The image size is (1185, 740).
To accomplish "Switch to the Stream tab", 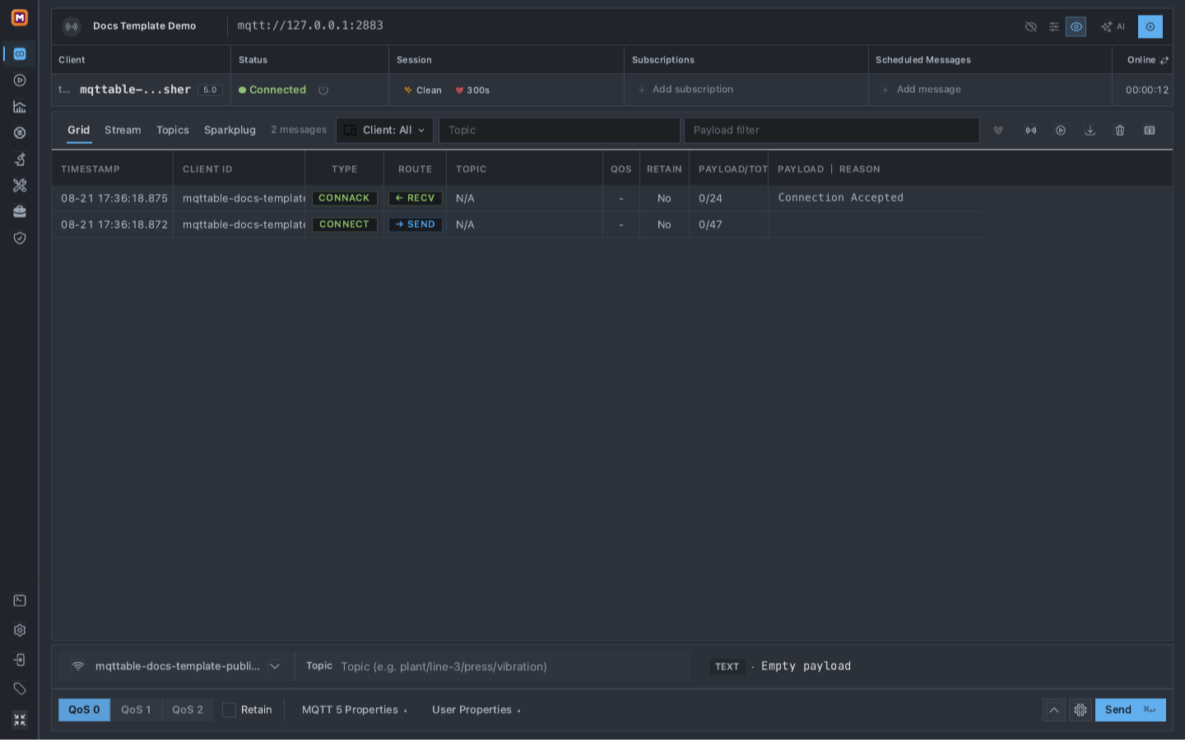I will pyautogui.click(x=123, y=131).
